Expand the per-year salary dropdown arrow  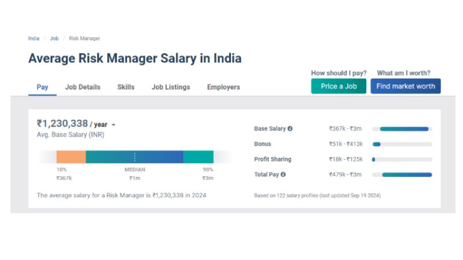coord(113,125)
